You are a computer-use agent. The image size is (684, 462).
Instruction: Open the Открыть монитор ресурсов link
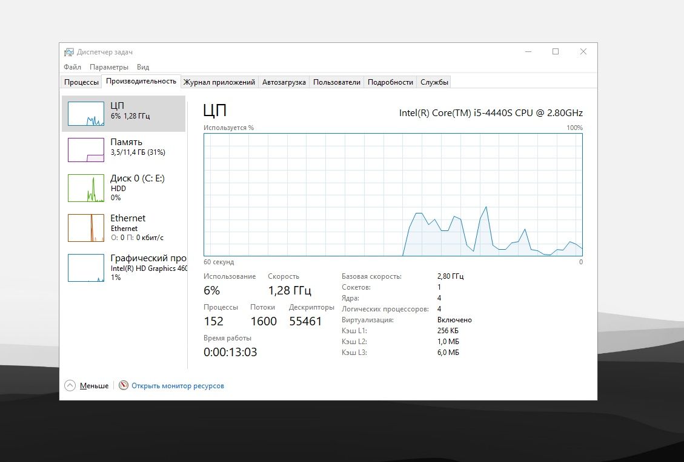pos(178,386)
